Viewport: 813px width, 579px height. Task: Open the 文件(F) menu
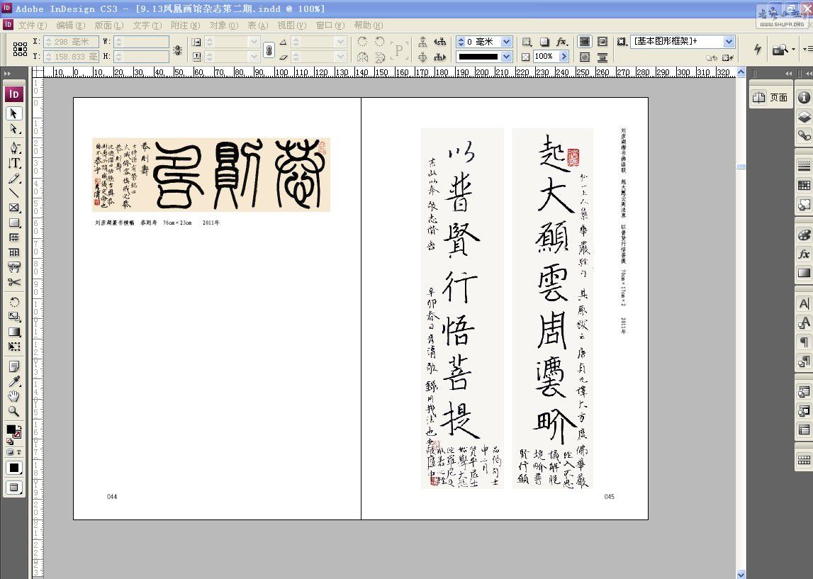32,25
